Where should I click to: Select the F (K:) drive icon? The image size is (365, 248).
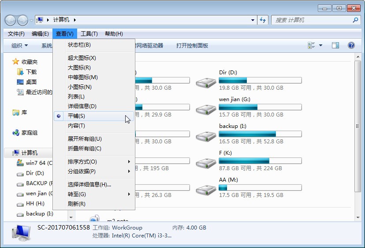pos(206,163)
